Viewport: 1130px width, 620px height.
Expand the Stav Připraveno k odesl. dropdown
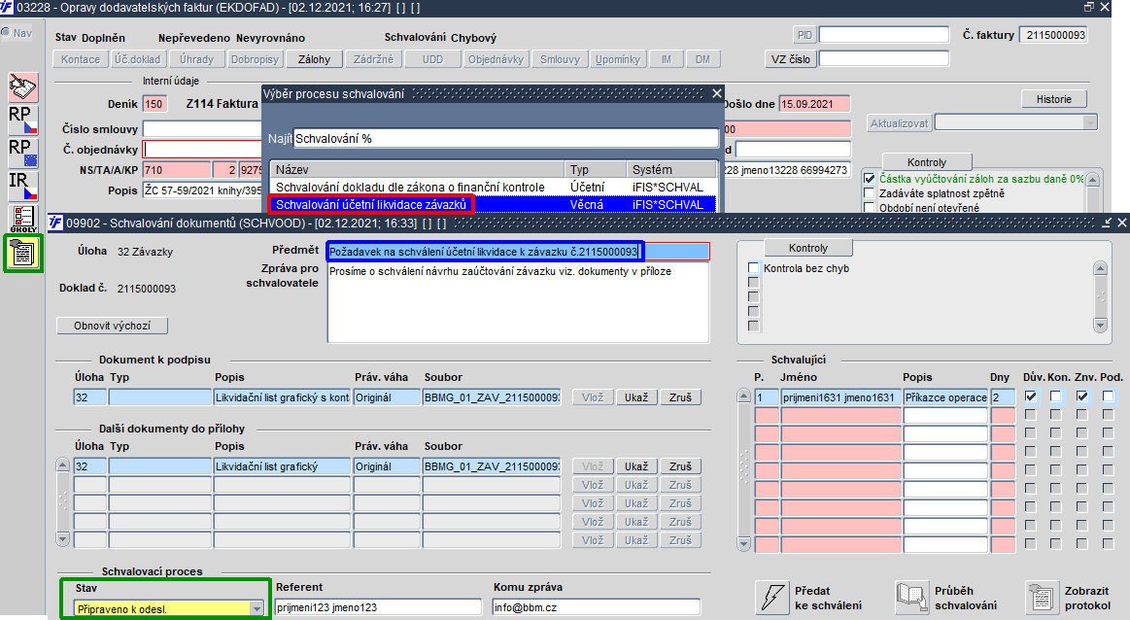(256, 609)
